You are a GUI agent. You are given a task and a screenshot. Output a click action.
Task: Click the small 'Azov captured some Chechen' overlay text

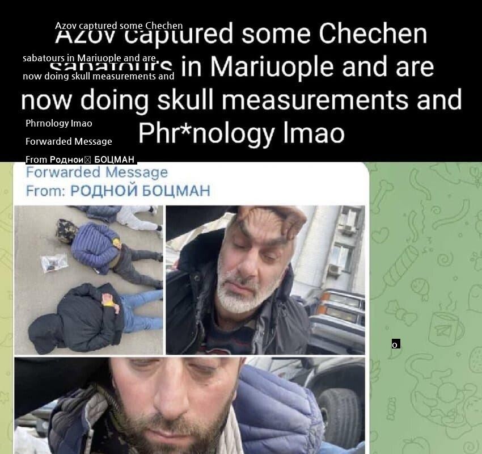[x=119, y=26]
